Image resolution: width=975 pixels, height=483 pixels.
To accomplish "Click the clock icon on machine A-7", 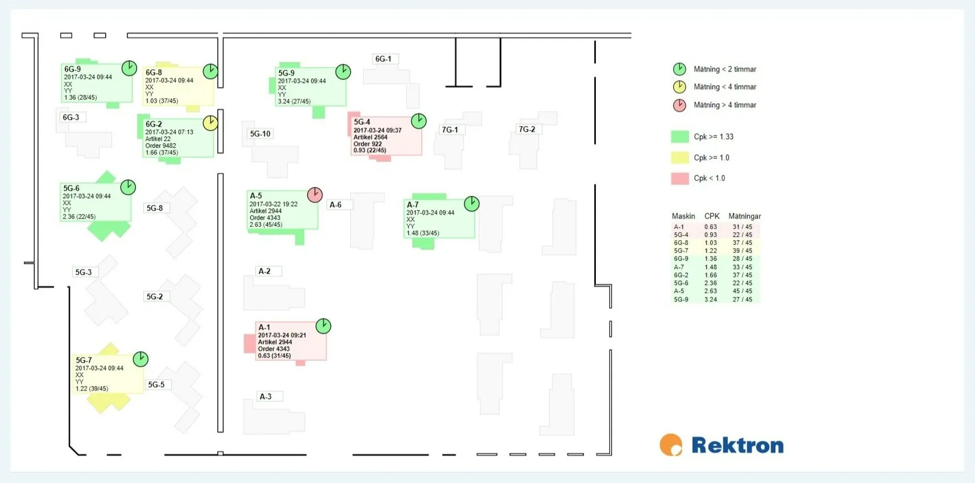I will pyautogui.click(x=472, y=204).
